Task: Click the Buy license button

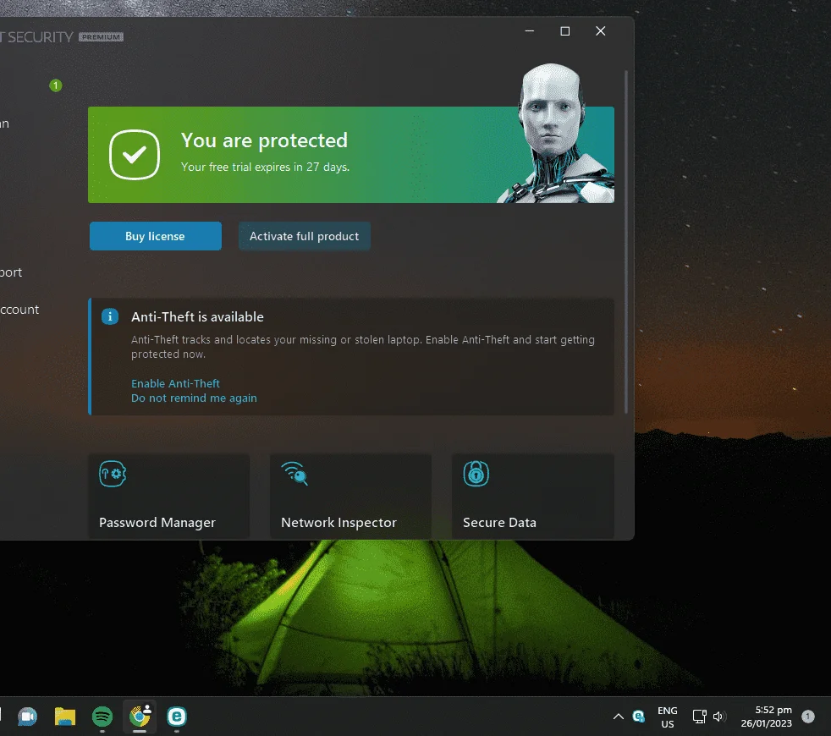Action: click(155, 236)
